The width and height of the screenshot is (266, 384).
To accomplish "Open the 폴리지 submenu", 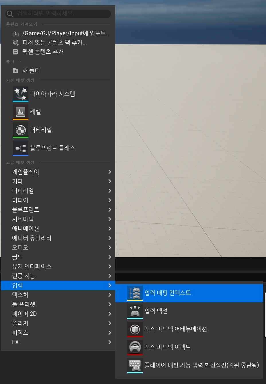I will pos(58,323).
